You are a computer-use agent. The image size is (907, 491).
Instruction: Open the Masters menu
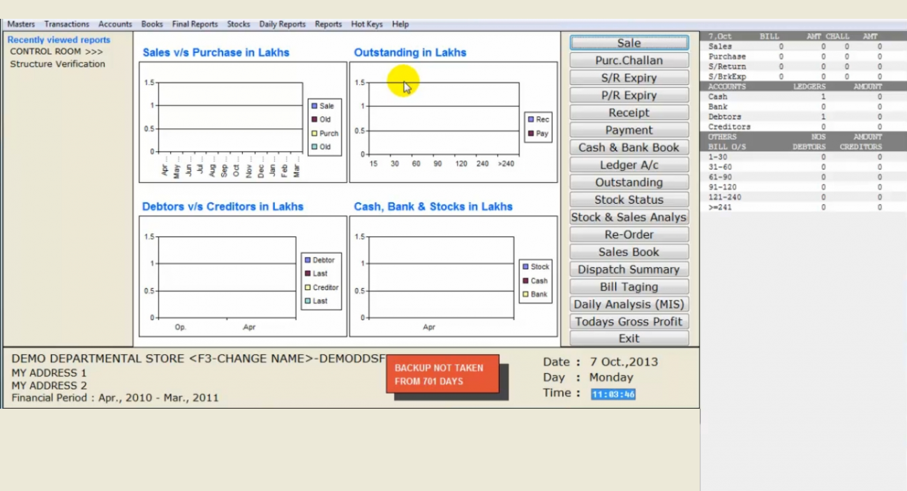[21, 24]
